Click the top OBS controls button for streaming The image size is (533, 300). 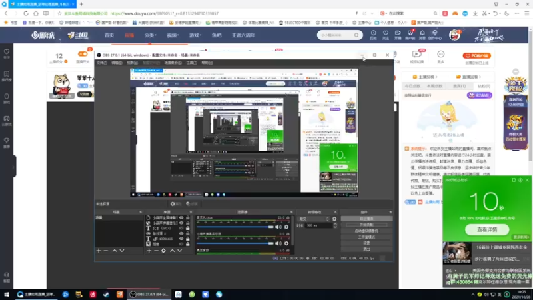coord(366,219)
